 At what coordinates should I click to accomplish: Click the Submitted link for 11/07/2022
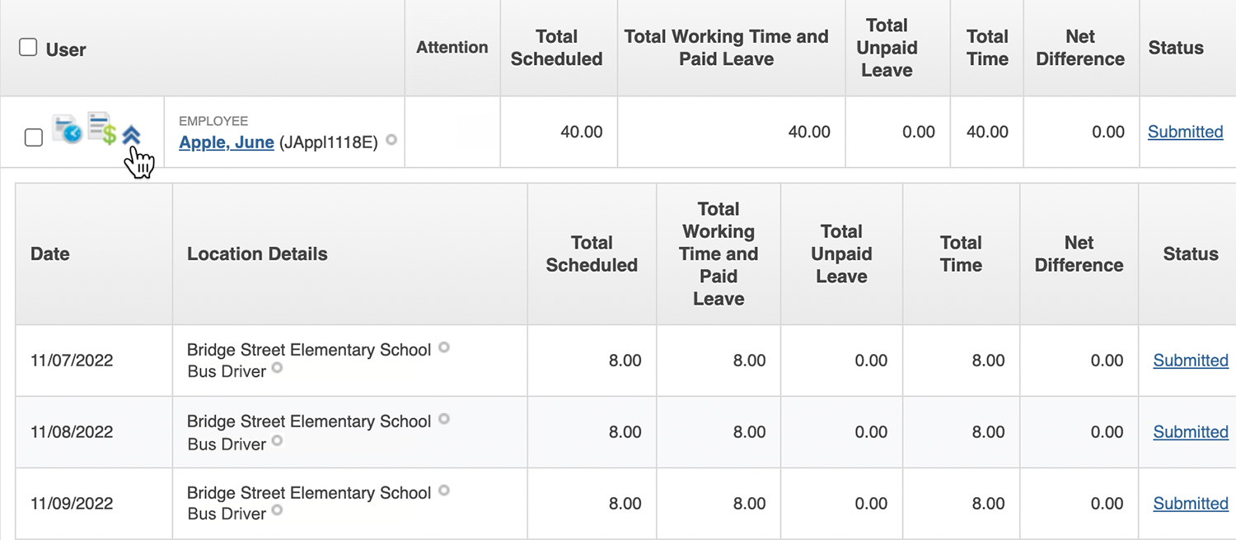pos(1191,361)
